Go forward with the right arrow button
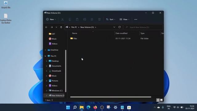Screen dimensions: 197x111 52,27
